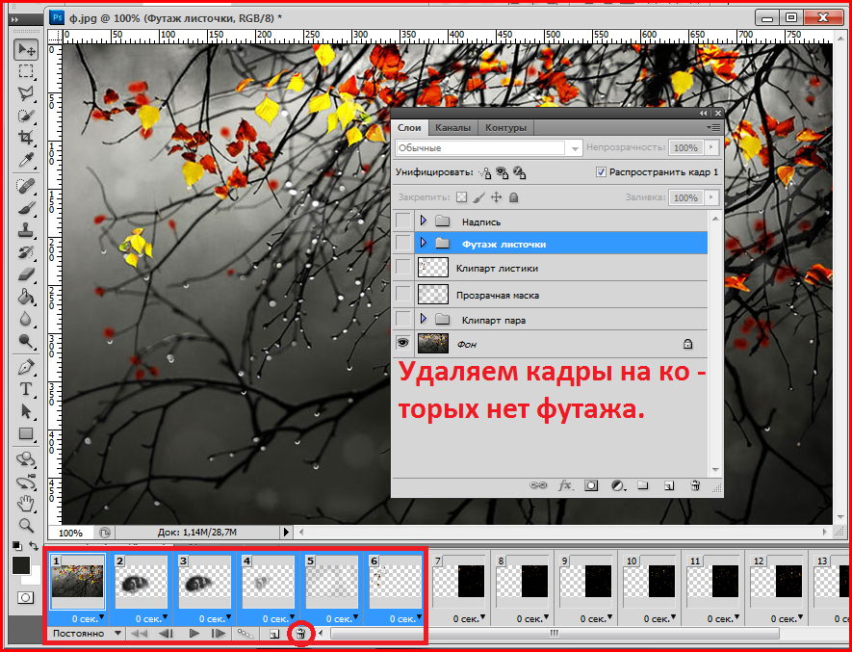The width and height of the screenshot is (852, 652).
Task: Select the 3D Rotate tool
Action: pos(26,460)
